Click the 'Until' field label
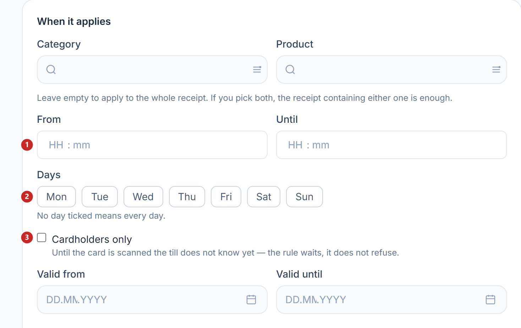This screenshot has width=521, height=328. [x=287, y=120]
